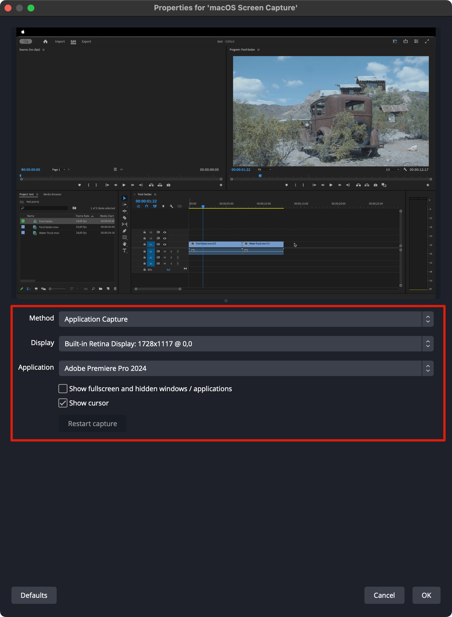Viewport: 452px width, 617px height.
Task: Toggle the lock on track V1
Action: pos(144,244)
